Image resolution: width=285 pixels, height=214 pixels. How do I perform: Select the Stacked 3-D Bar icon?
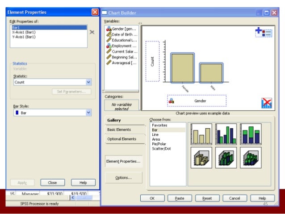[250, 157]
